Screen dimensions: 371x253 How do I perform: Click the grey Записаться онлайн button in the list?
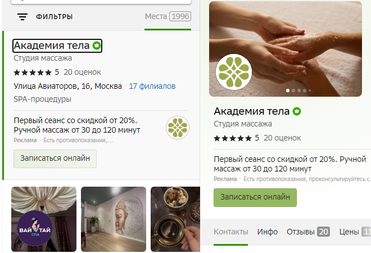[x=55, y=159]
